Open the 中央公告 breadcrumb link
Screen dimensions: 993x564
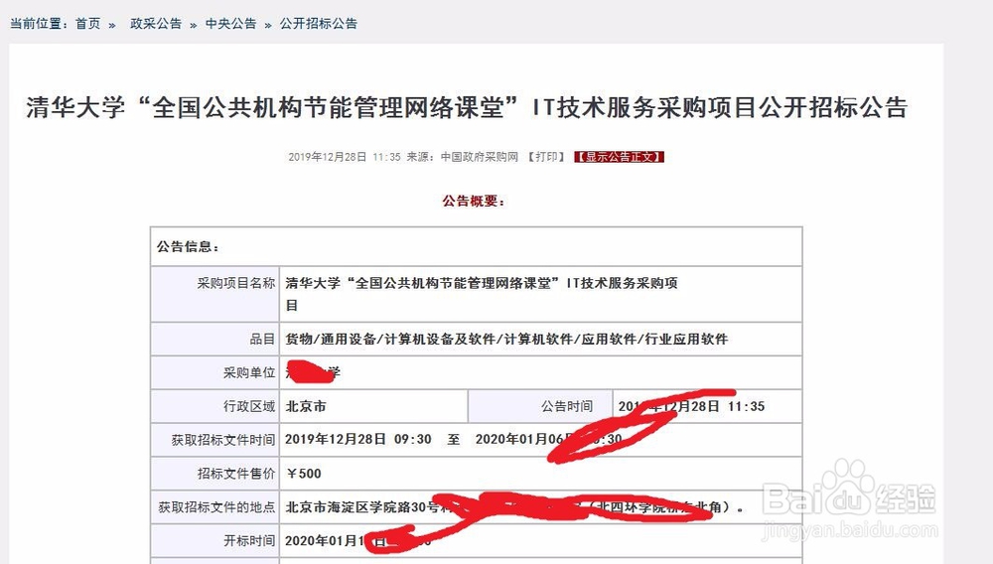pyautogui.click(x=230, y=24)
